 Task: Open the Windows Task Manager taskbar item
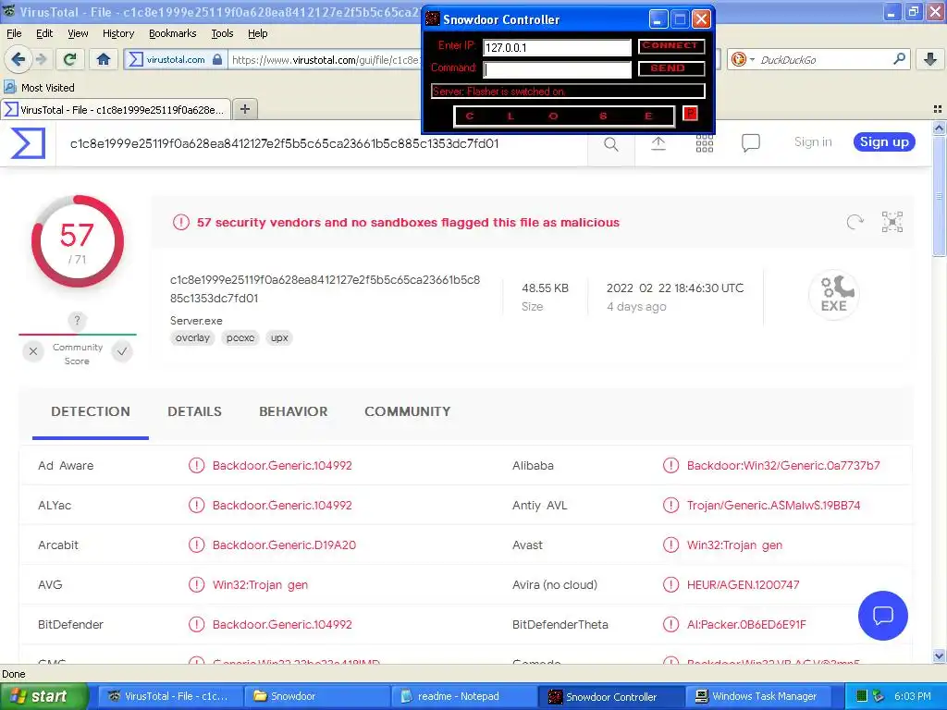[758, 696]
